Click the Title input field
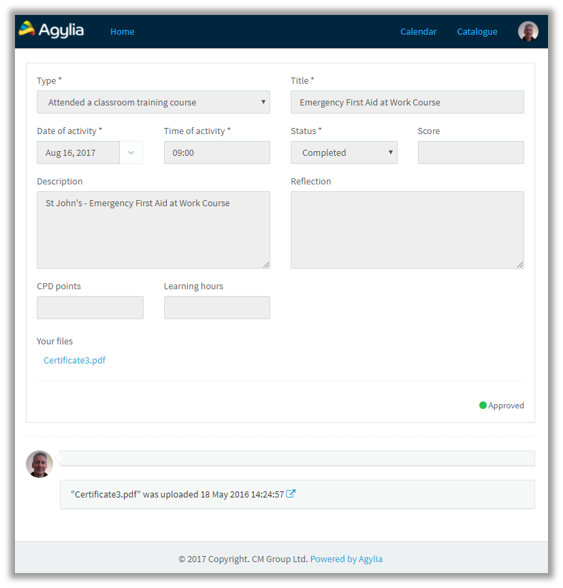 407,102
